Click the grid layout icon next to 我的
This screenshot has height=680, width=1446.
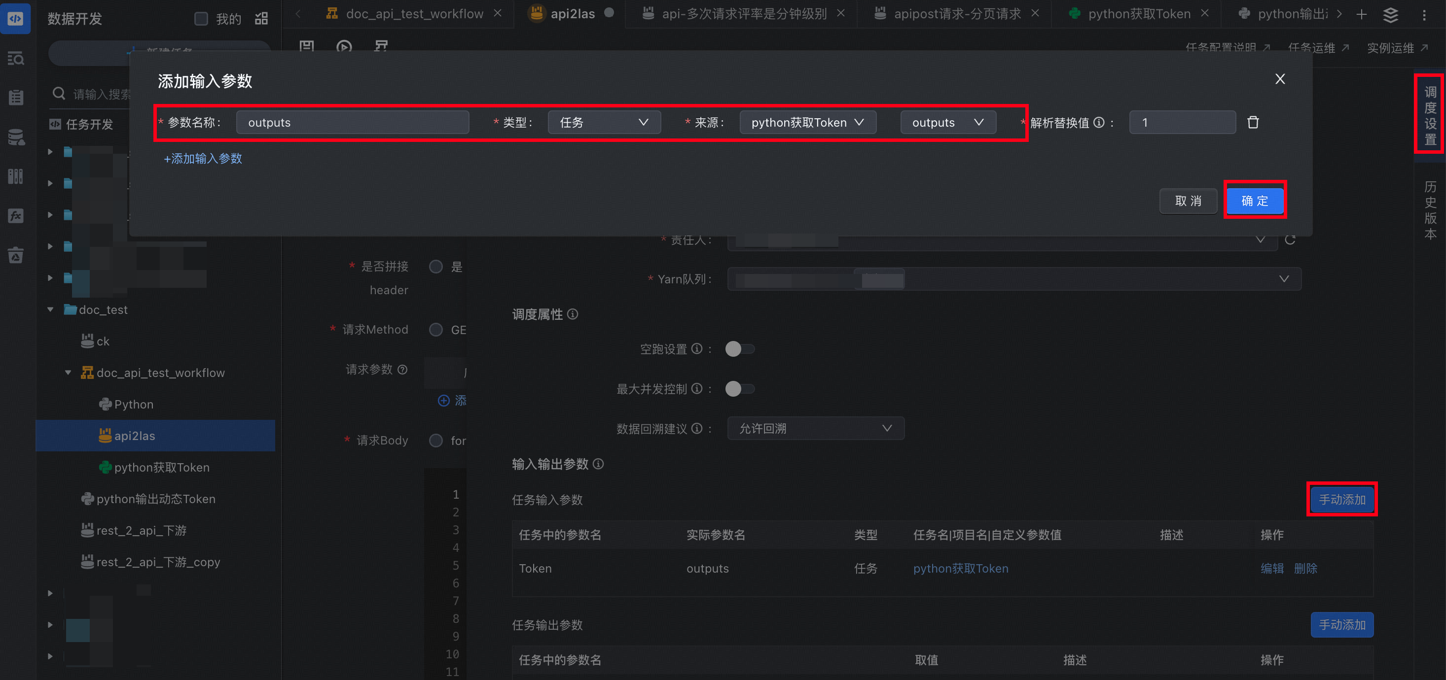point(261,19)
